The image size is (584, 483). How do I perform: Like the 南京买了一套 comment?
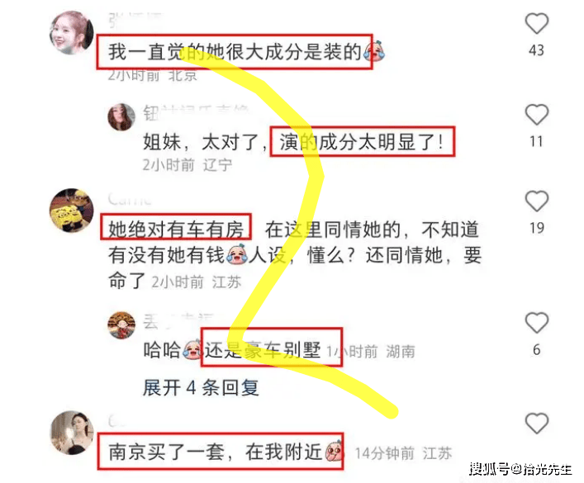[x=537, y=423]
